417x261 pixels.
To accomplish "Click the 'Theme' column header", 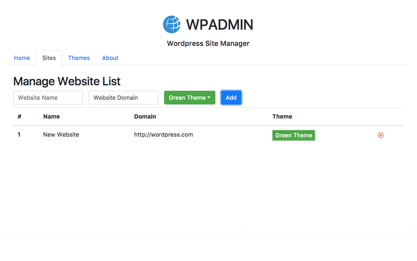I will click(x=282, y=116).
